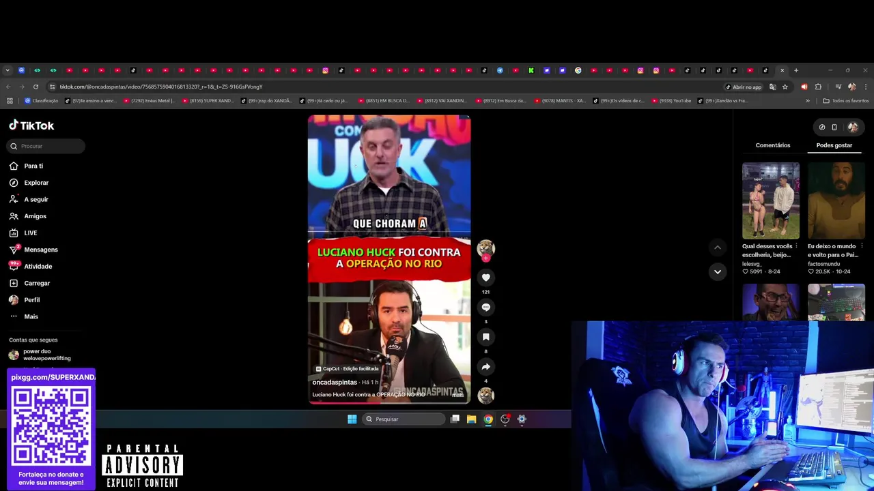The image size is (874, 491).
Task: Open Todos os favoritos folder
Action: point(846,101)
